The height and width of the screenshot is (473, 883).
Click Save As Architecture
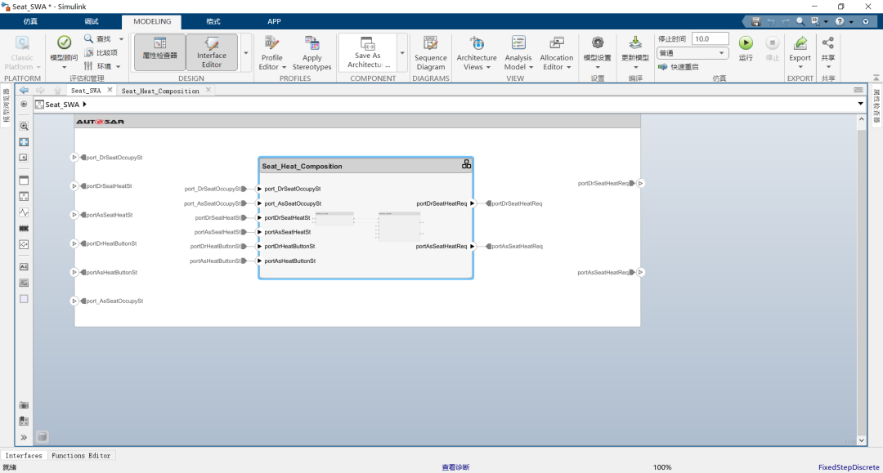coord(368,52)
